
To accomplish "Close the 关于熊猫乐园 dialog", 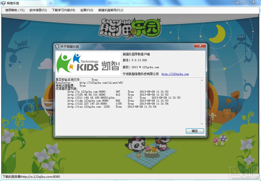I will tap(200, 46).
